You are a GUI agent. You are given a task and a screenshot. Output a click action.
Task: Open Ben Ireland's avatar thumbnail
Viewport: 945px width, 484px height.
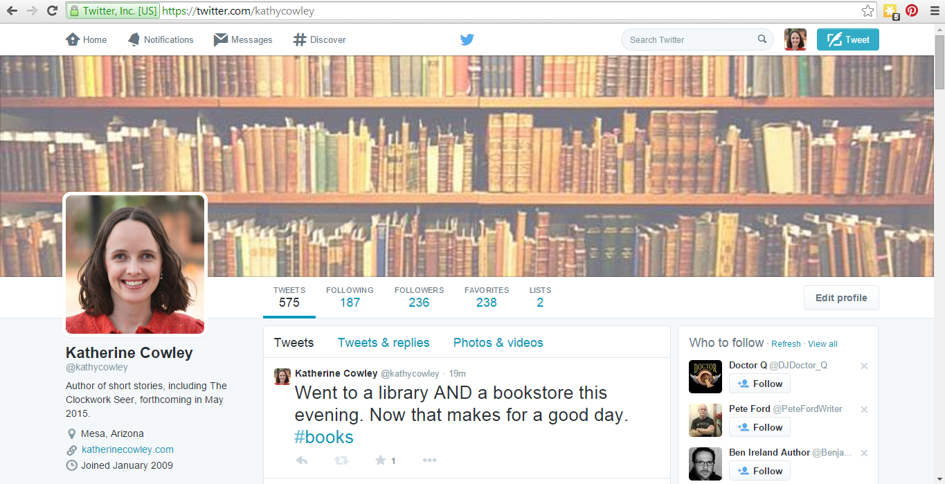(705, 464)
